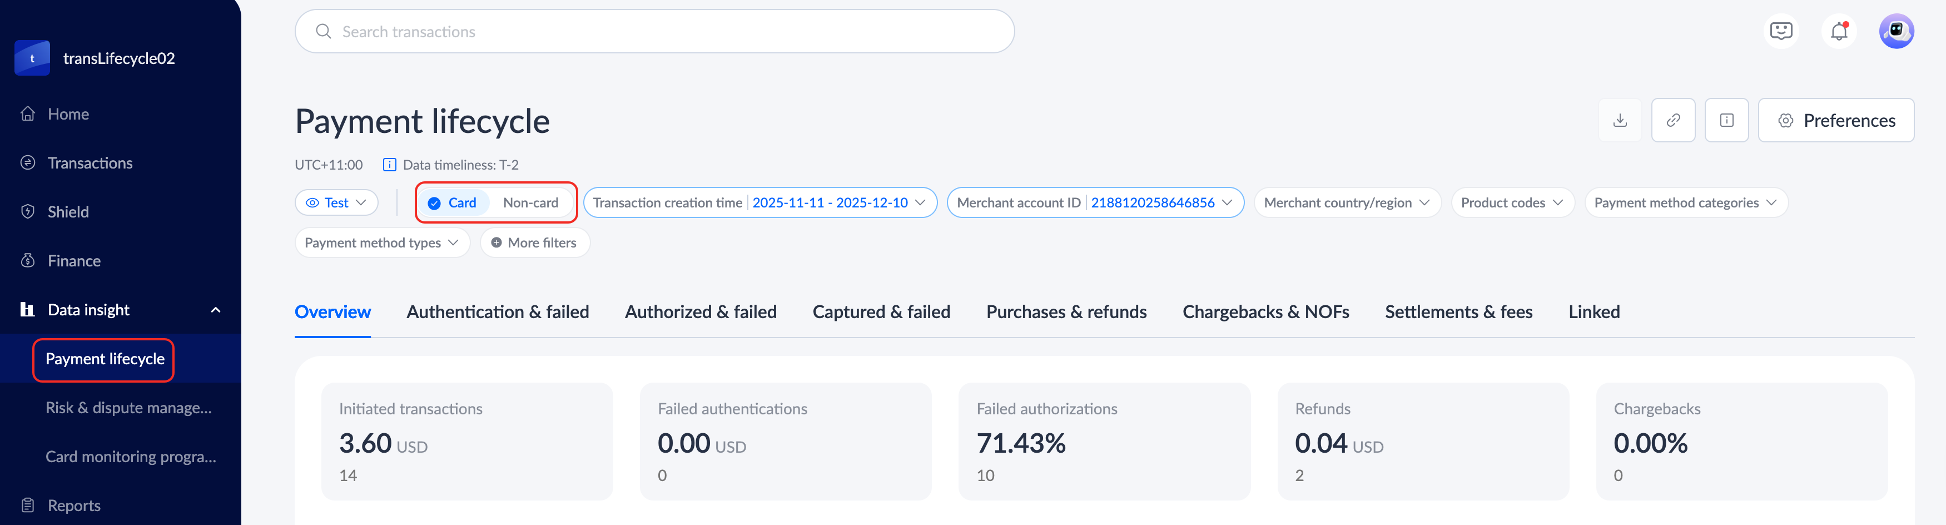
Task: Expand Merchant country/region filter
Action: (x=1346, y=202)
